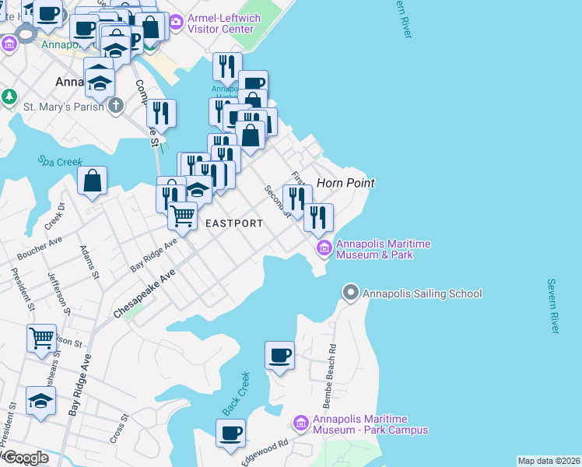The image size is (582, 467).
Task: Select the Boucher Ave street label
Action: (x=40, y=248)
